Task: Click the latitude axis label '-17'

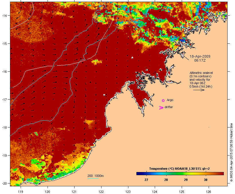Action: tap(4, 99)
